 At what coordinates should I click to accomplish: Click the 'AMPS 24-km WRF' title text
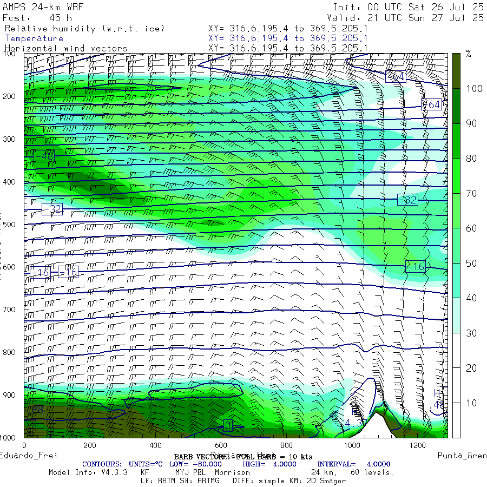[x=43, y=7]
